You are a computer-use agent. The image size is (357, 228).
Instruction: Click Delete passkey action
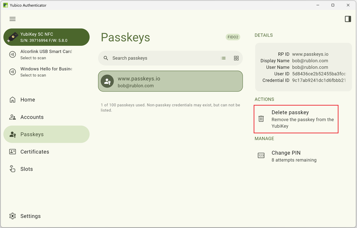(x=296, y=119)
